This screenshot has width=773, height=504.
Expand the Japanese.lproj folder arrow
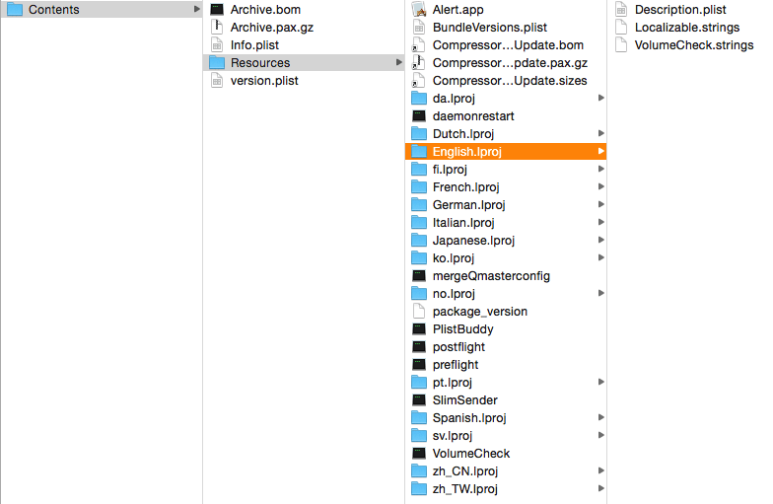tap(601, 240)
